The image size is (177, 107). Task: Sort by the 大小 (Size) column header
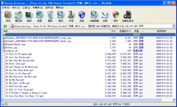tap(109, 31)
